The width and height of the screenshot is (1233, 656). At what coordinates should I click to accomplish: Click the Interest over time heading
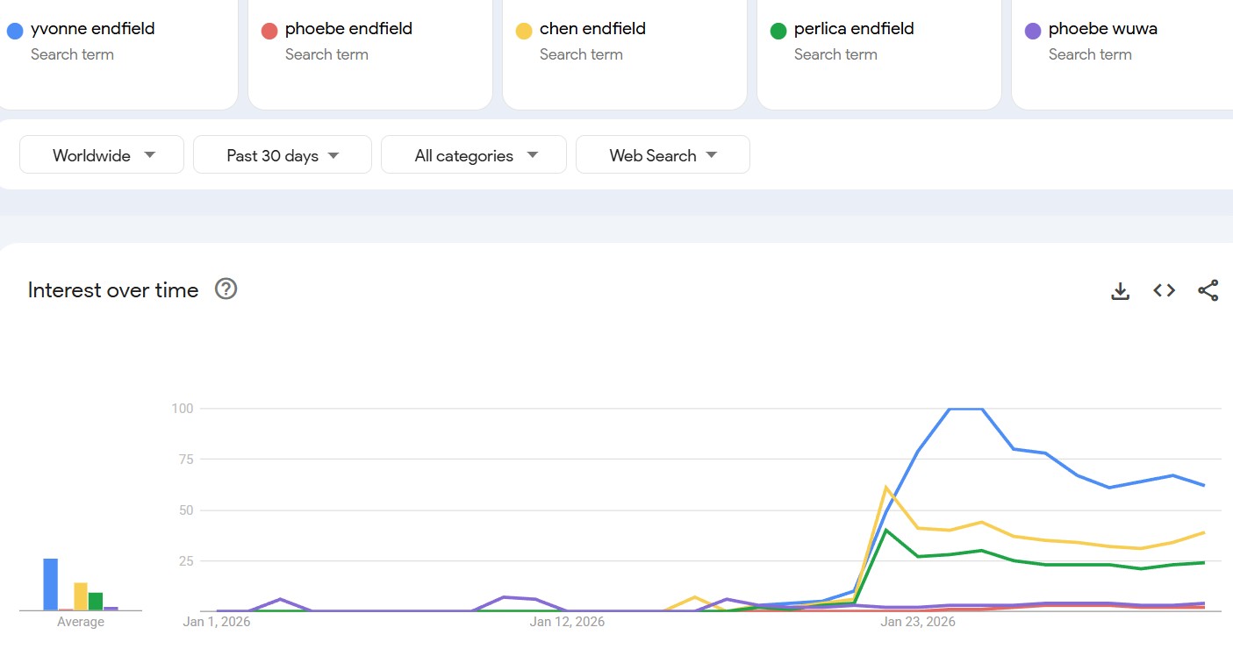click(113, 290)
